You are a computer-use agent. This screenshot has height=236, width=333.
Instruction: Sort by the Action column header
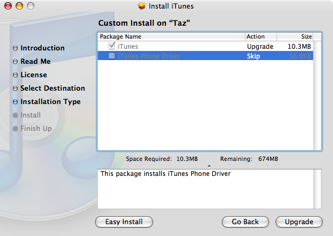tap(261, 36)
